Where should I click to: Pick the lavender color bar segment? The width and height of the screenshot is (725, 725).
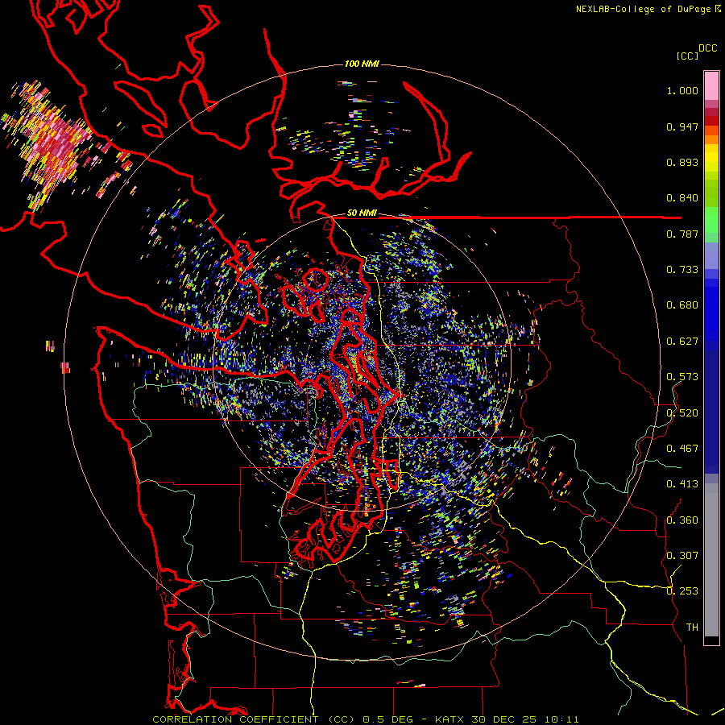point(711,255)
